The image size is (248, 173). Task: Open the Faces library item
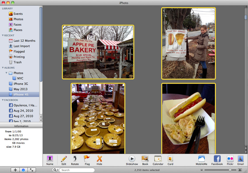(15, 25)
